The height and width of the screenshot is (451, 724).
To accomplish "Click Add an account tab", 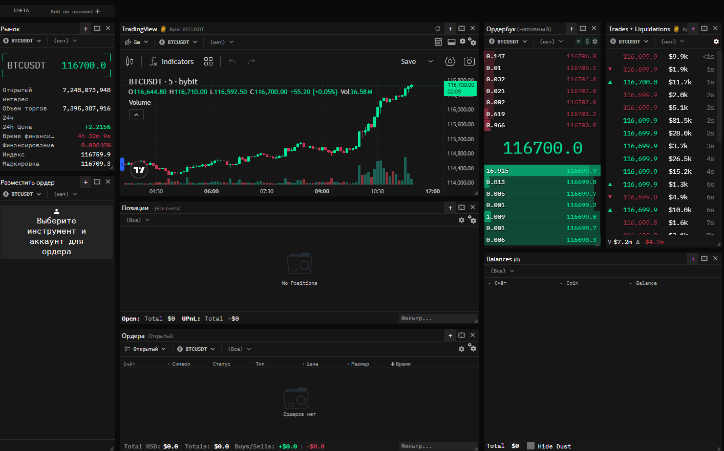I will pyautogui.click(x=75, y=11).
